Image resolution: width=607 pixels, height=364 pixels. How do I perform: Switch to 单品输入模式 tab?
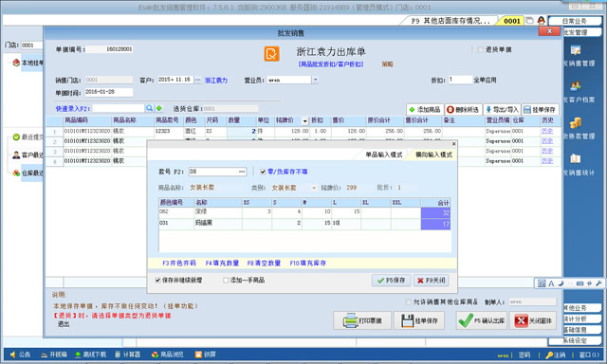pos(383,155)
